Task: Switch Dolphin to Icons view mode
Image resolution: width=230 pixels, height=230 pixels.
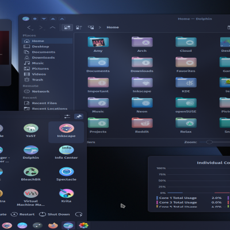Action: [67, 28]
